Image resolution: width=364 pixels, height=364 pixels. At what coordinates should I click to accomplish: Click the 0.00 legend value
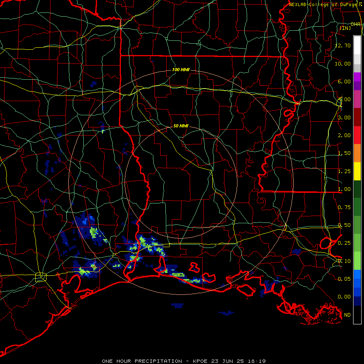click(x=344, y=297)
